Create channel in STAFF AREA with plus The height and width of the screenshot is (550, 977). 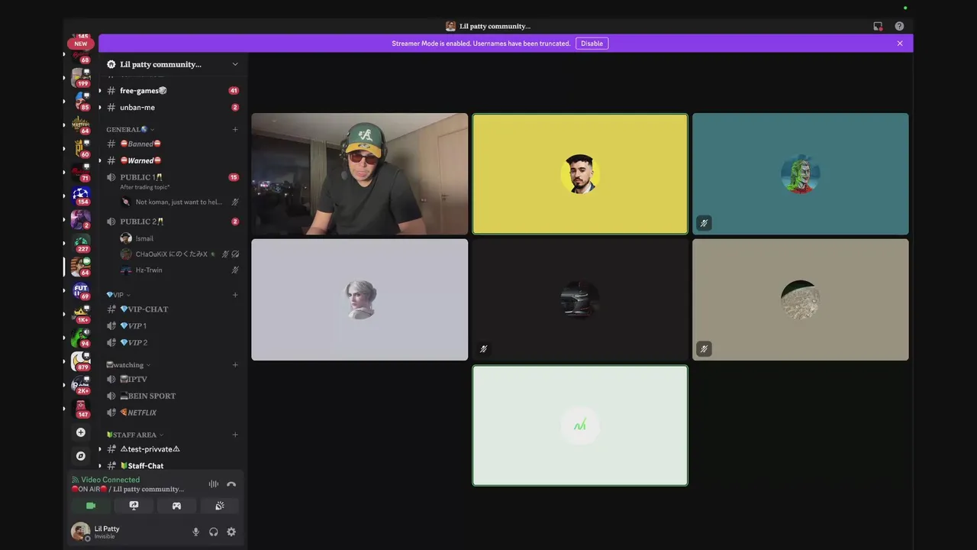(235, 435)
